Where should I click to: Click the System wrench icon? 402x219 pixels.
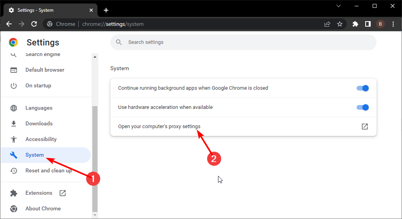coord(14,155)
